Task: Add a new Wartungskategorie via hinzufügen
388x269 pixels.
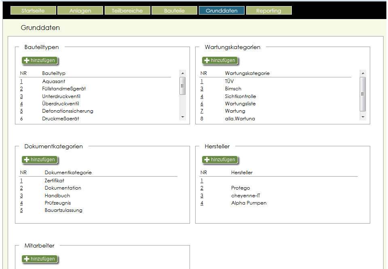Action: (220, 61)
